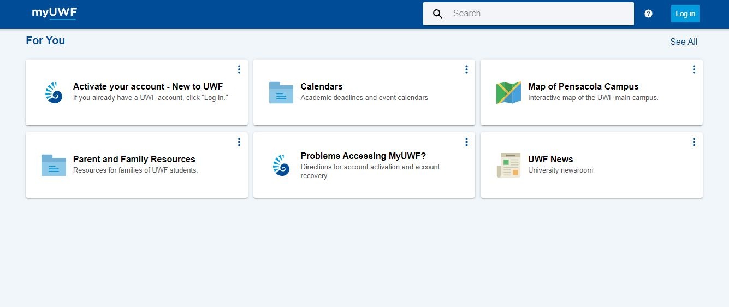
Task: Open Problems Accessing MyUWF? title
Action: (x=363, y=156)
